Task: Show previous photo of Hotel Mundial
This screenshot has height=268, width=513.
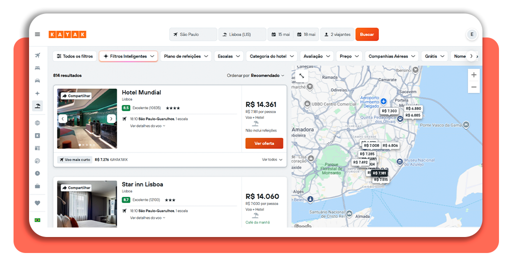Action: (63, 119)
